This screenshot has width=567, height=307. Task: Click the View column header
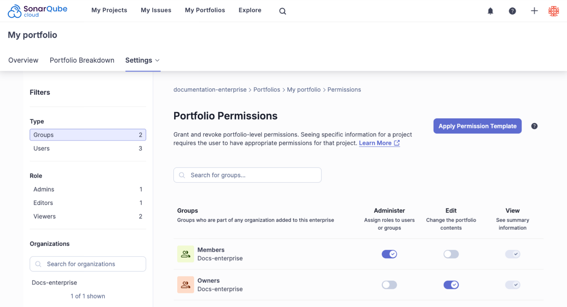pos(512,211)
